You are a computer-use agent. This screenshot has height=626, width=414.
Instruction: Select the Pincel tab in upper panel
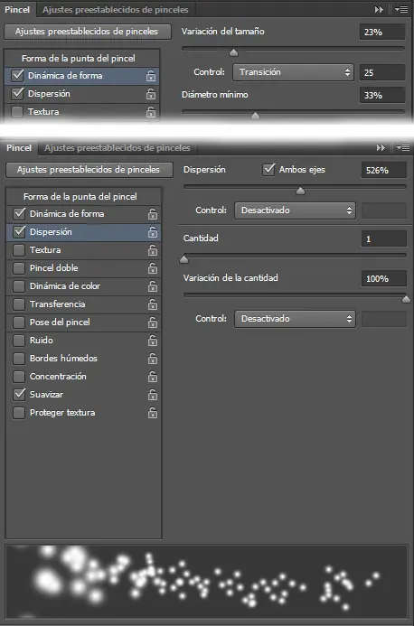[x=17, y=10]
